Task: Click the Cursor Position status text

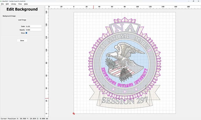Action: [x=24, y=119]
